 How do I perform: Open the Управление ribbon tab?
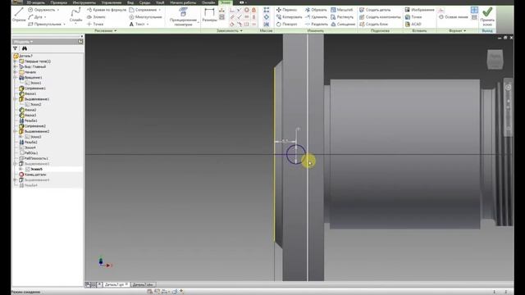(x=112, y=2)
